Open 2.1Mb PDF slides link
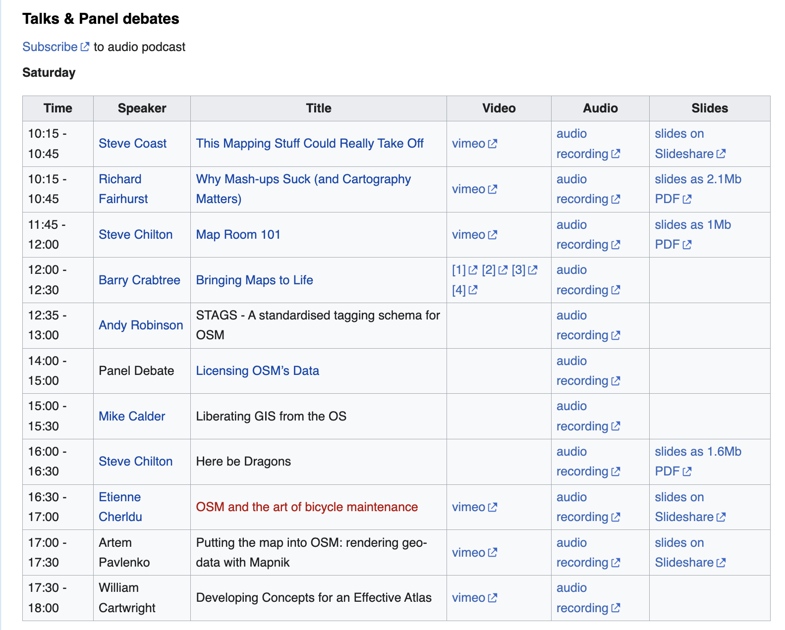The height and width of the screenshot is (630, 785). 698,189
